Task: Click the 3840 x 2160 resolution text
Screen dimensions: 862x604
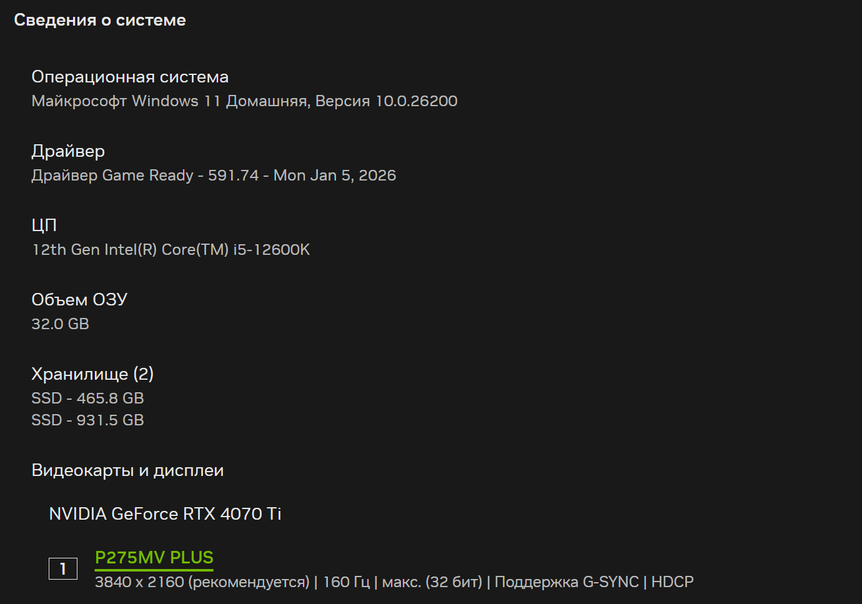Action: pyautogui.click(x=139, y=582)
